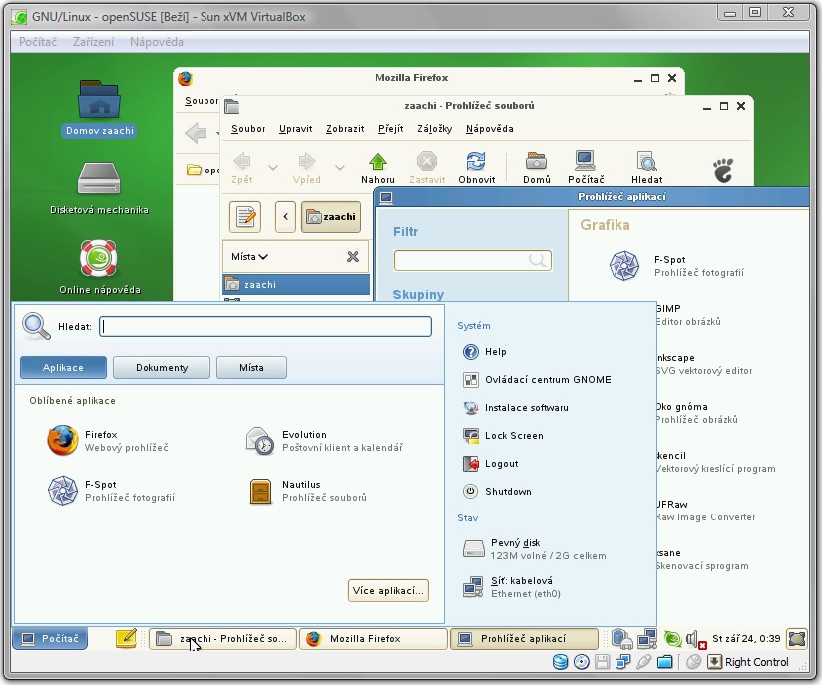Open VirtualBox Zařízení menu
Viewport: 822px width, 685px height.
click(93, 42)
